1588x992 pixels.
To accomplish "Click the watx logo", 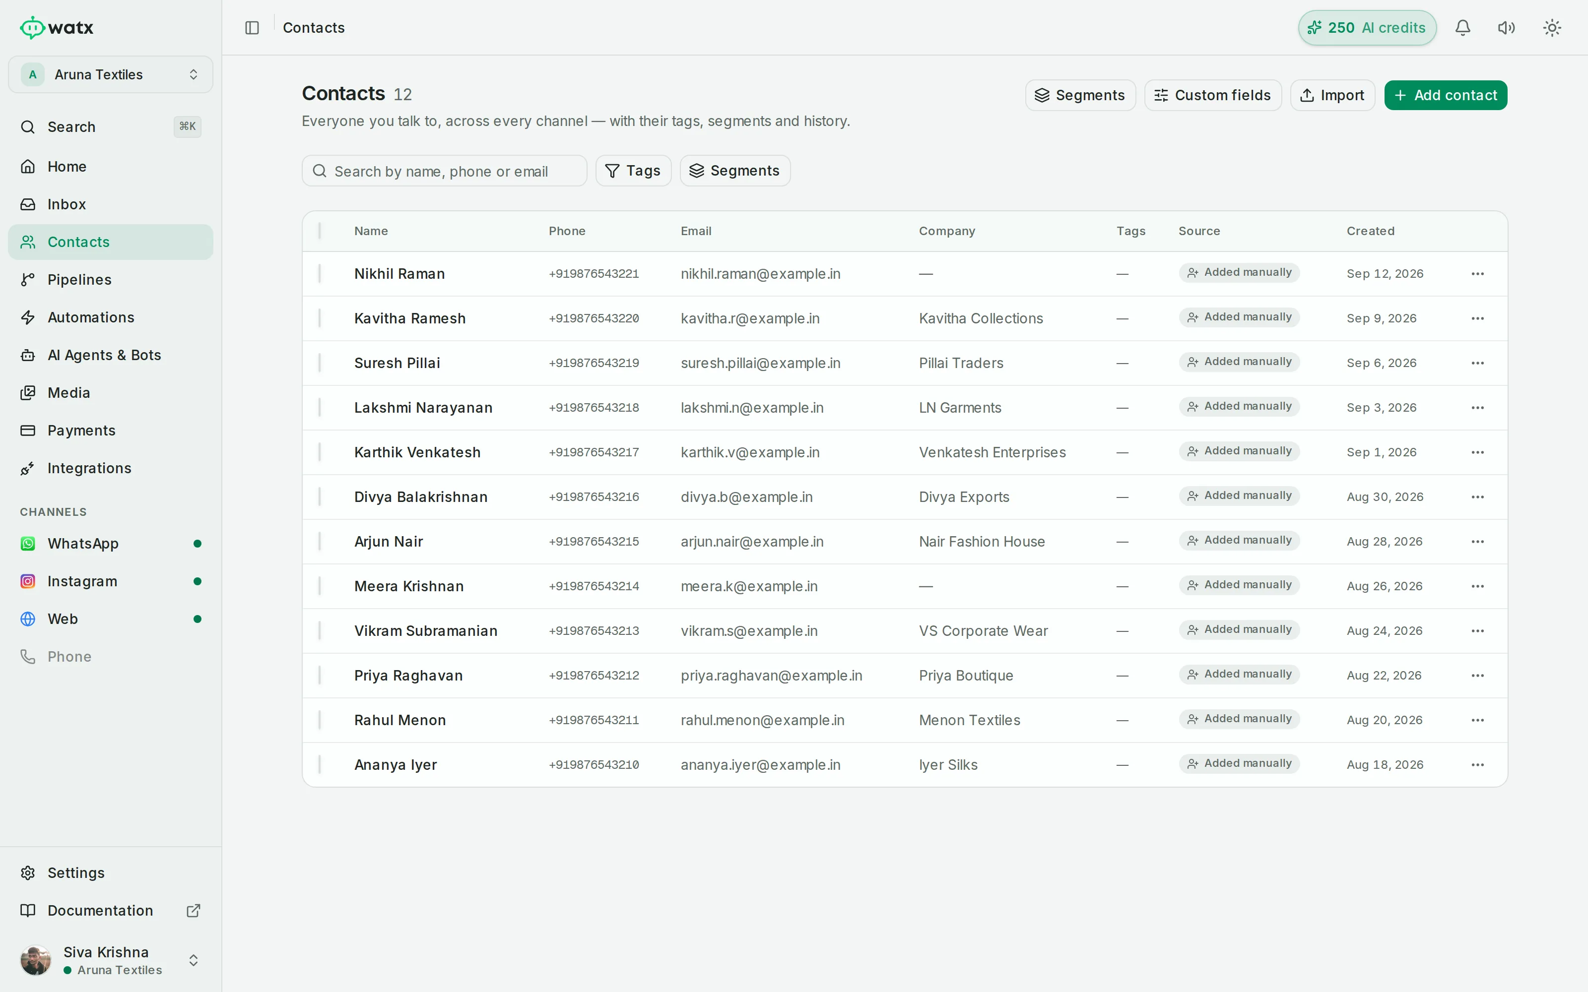I will [x=57, y=28].
